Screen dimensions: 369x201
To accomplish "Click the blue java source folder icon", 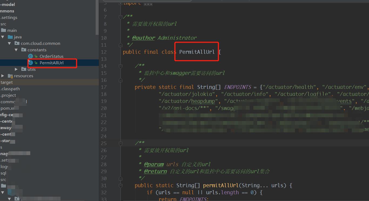I will point(10,37).
